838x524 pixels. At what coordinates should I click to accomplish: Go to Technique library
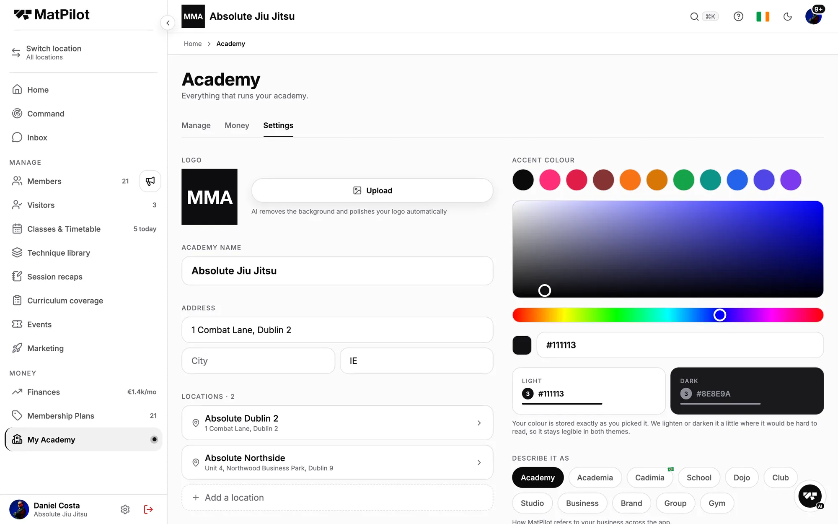click(x=83, y=253)
